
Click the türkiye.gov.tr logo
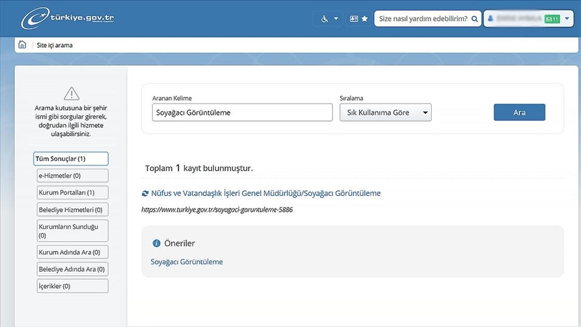tap(67, 19)
